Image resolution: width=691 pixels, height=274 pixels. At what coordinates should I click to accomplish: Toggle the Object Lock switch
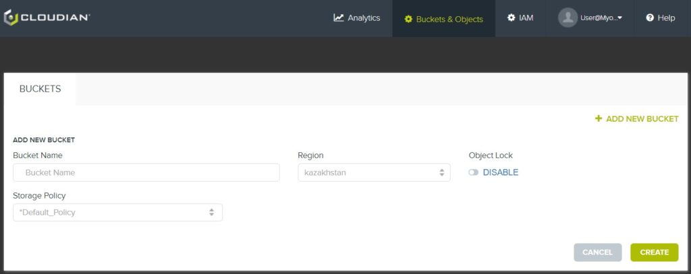coord(473,172)
